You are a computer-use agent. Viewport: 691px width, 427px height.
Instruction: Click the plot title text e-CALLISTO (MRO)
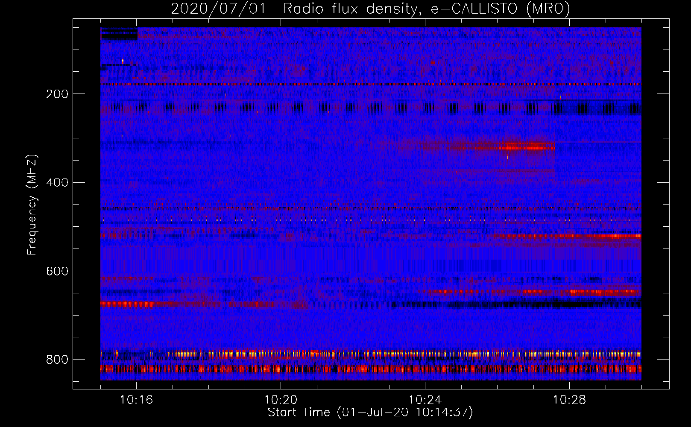[x=501, y=9]
